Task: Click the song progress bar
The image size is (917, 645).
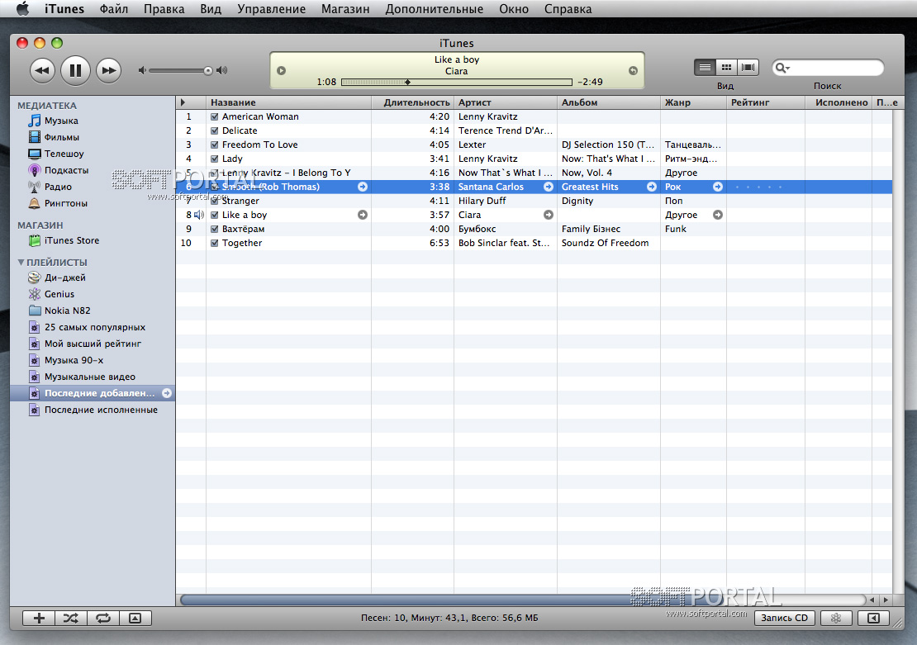Action: pyautogui.click(x=457, y=83)
